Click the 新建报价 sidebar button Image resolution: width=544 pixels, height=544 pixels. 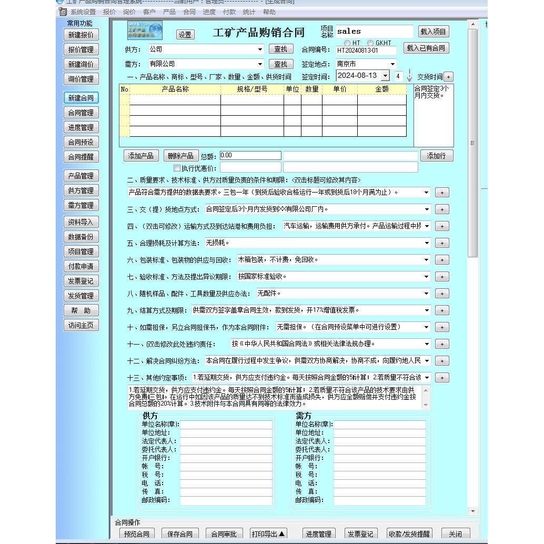click(x=81, y=35)
